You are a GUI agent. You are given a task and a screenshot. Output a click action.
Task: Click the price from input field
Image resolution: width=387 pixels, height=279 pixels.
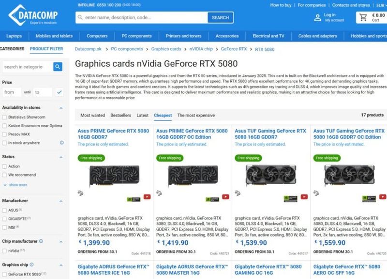tap(12, 92)
